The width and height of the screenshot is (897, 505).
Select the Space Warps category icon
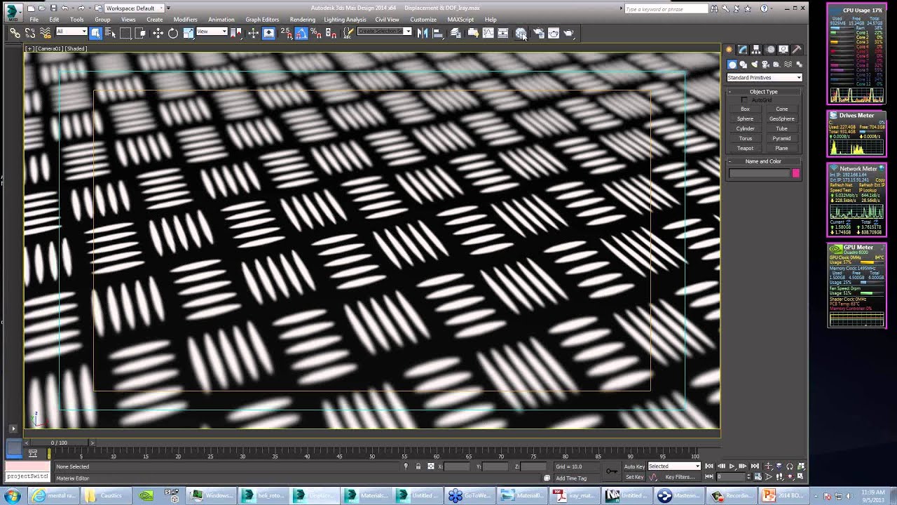tap(787, 65)
